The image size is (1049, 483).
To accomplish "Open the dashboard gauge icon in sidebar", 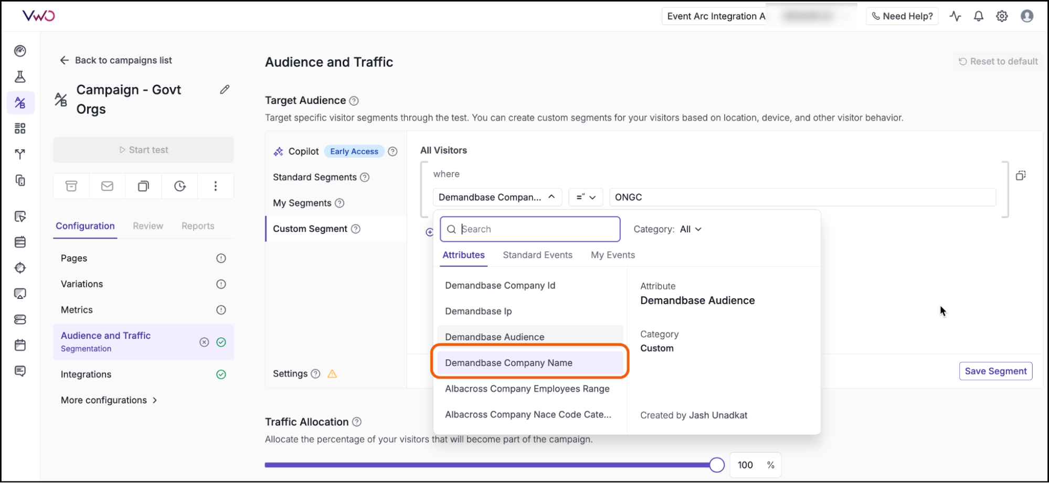I will (x=20, y=51).
